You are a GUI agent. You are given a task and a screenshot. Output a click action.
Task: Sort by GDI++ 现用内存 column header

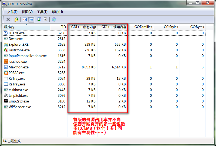(113, 27)
